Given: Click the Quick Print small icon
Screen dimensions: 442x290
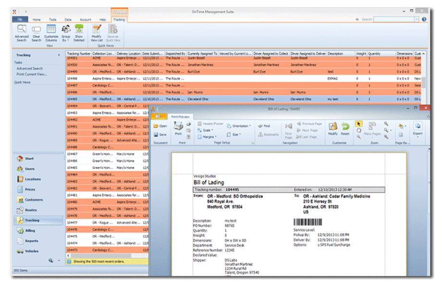Looking at the screenshot, I should tap(189, 124).
